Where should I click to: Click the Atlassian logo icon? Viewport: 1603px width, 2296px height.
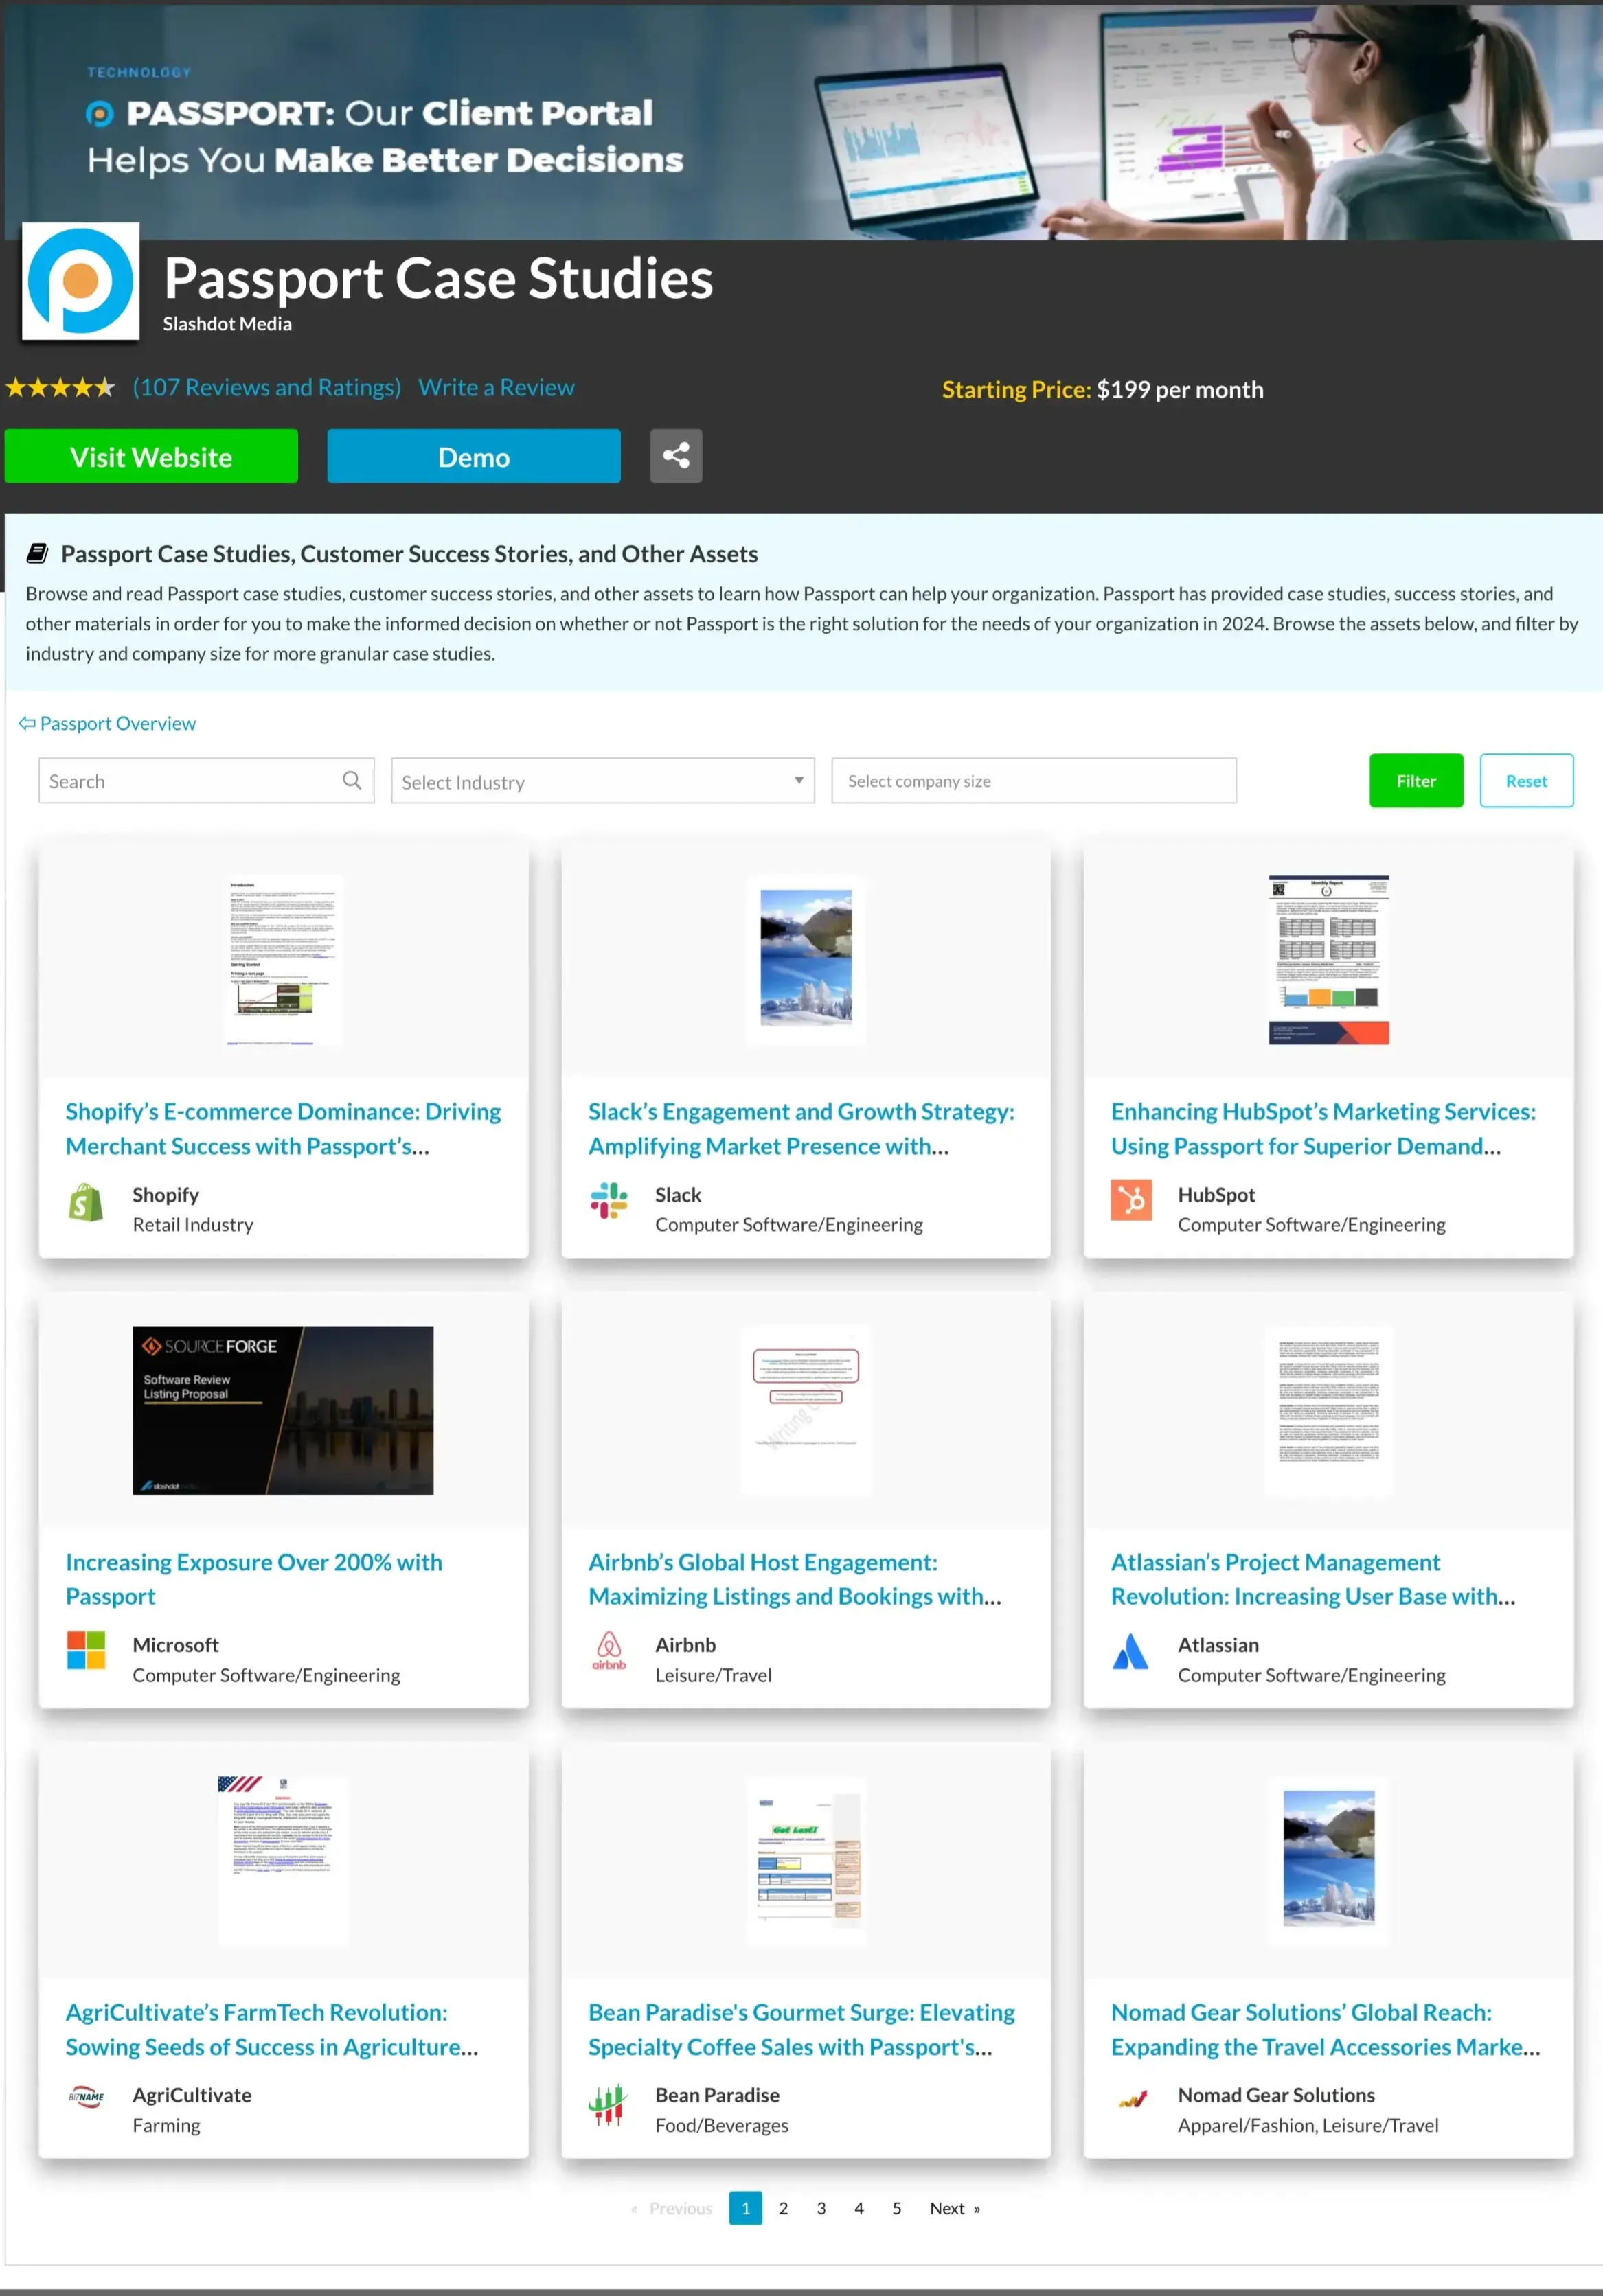tap(1131, 1650)
